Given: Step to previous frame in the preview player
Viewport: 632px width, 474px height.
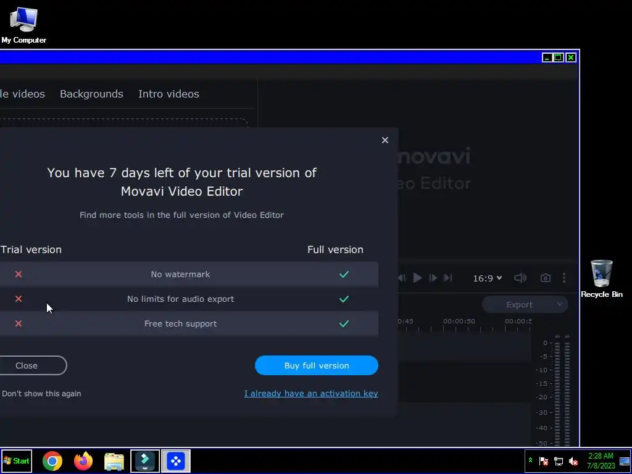Looking at the screenshot, I should pyautogui.click(x=401, y=278).
